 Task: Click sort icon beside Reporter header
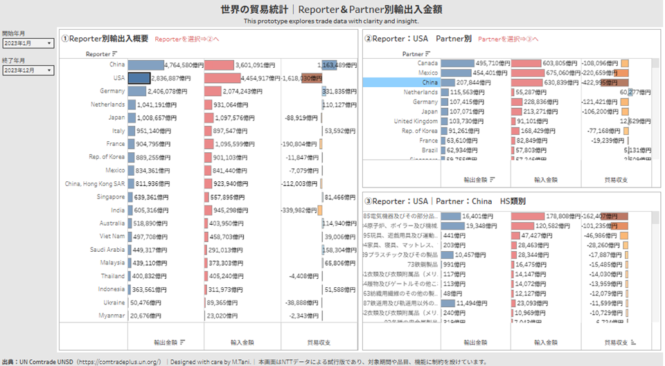115,53
